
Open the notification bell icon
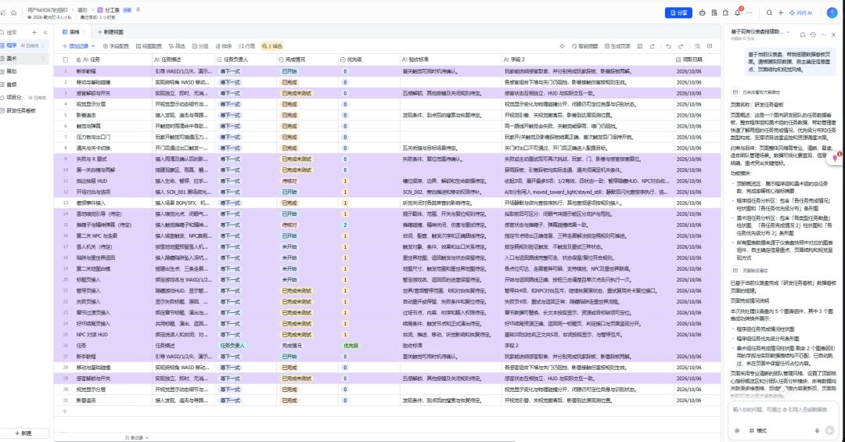737,13
